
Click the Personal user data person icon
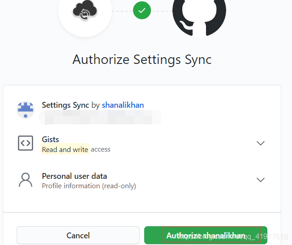click(26, 180)
